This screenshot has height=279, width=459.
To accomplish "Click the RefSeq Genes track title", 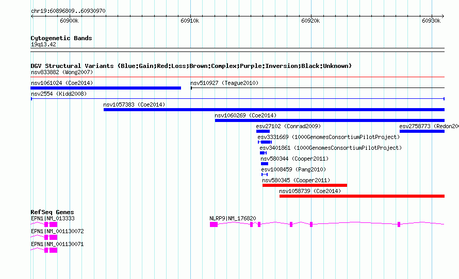I will (x=53, y=212).
